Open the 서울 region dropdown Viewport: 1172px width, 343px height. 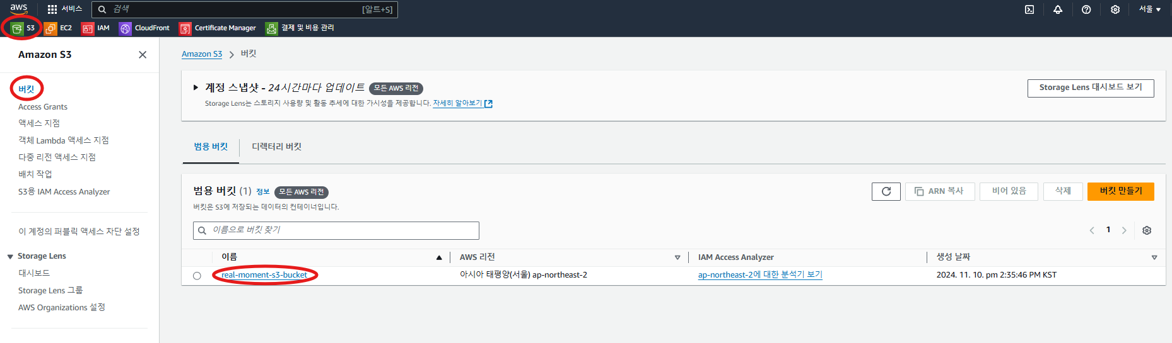tap(1149, 9)
